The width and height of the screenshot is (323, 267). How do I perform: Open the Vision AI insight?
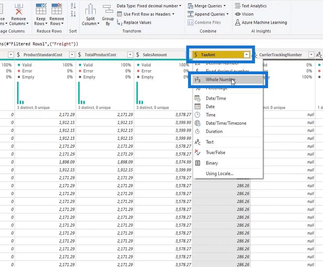[244, 14]
